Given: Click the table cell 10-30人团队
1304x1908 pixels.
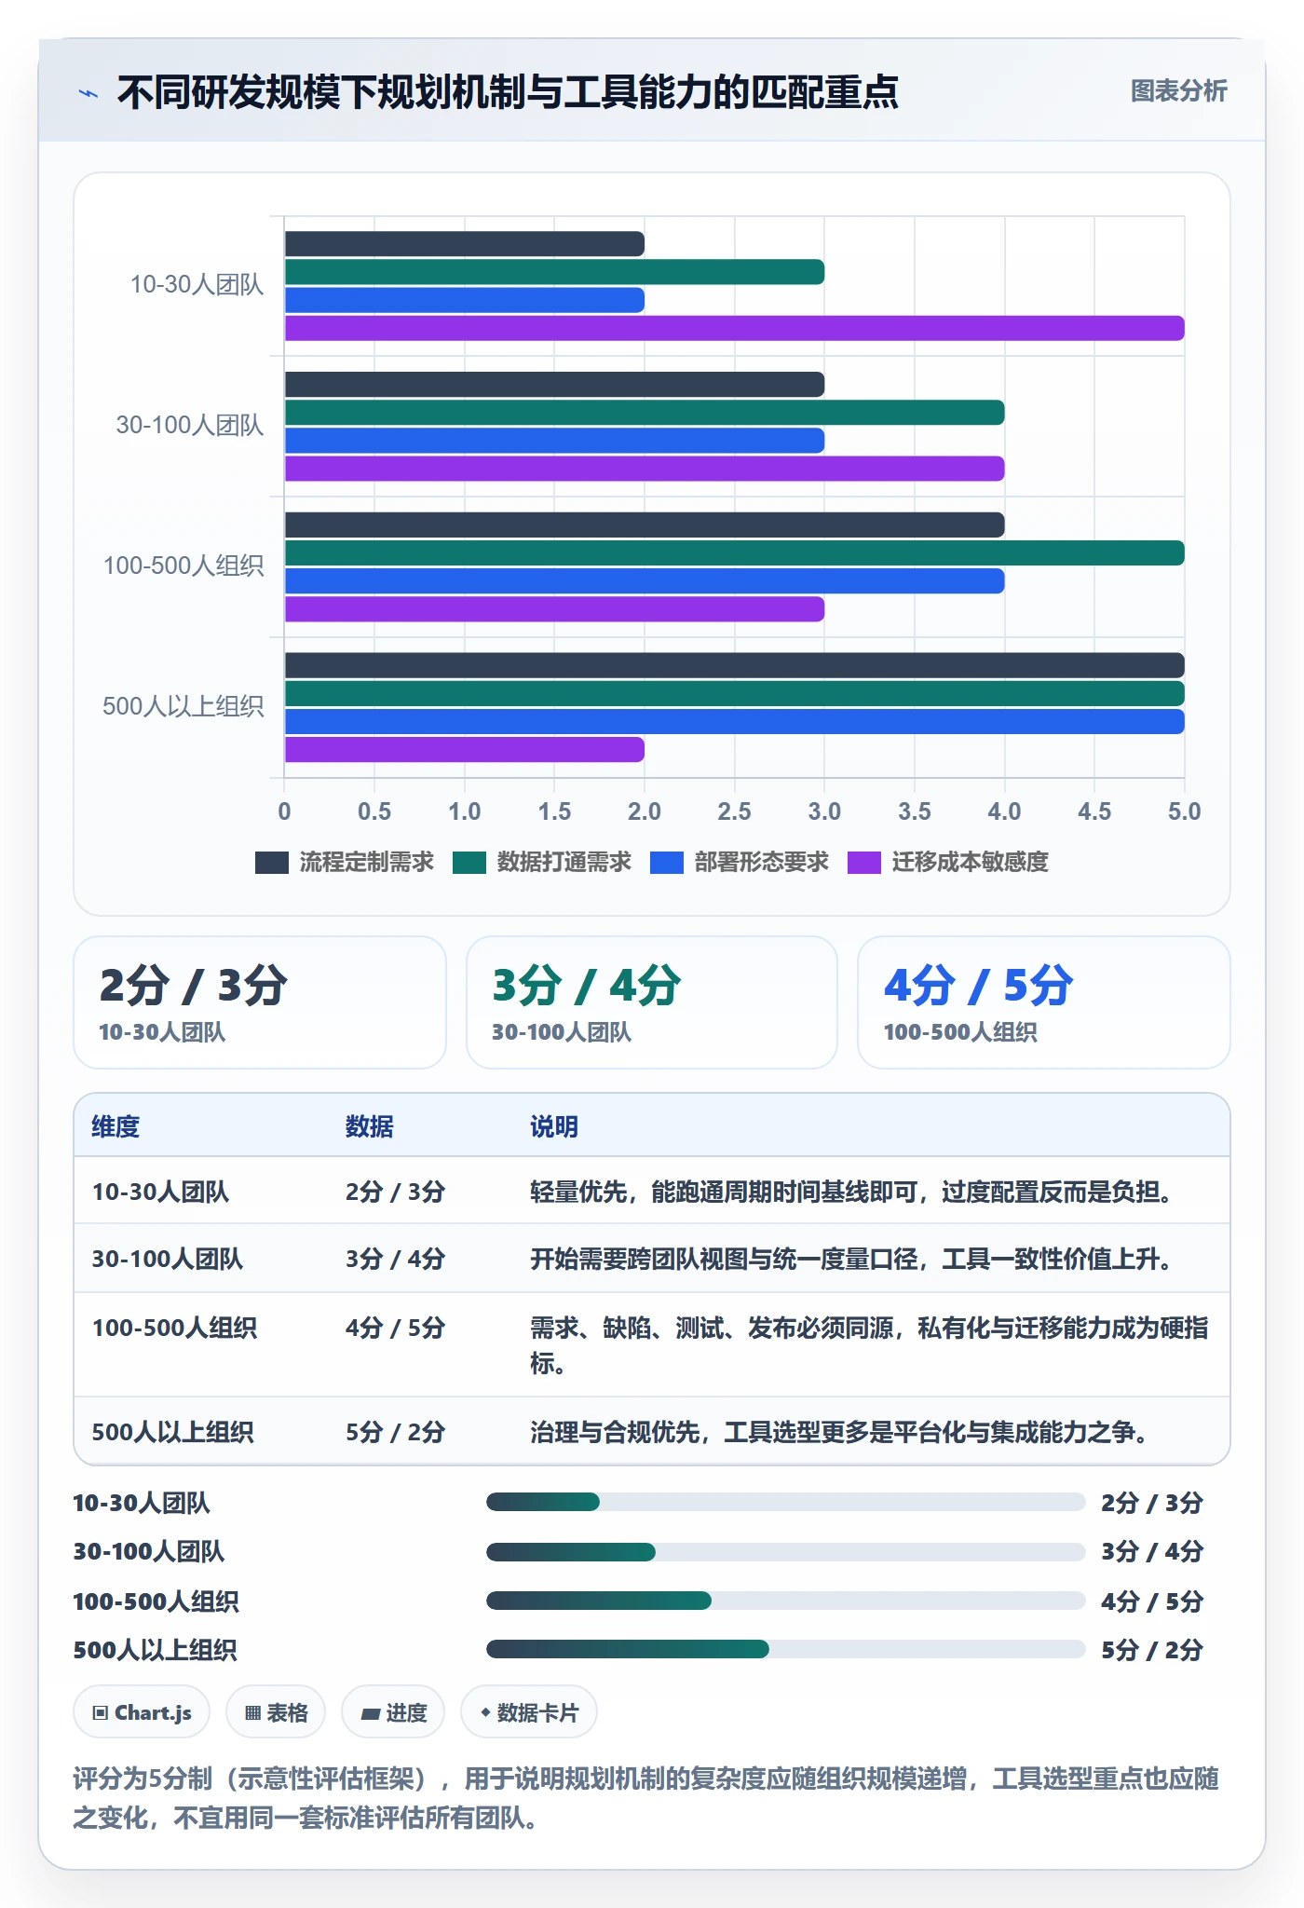Looking at the screenshot, I should 160,1192.
